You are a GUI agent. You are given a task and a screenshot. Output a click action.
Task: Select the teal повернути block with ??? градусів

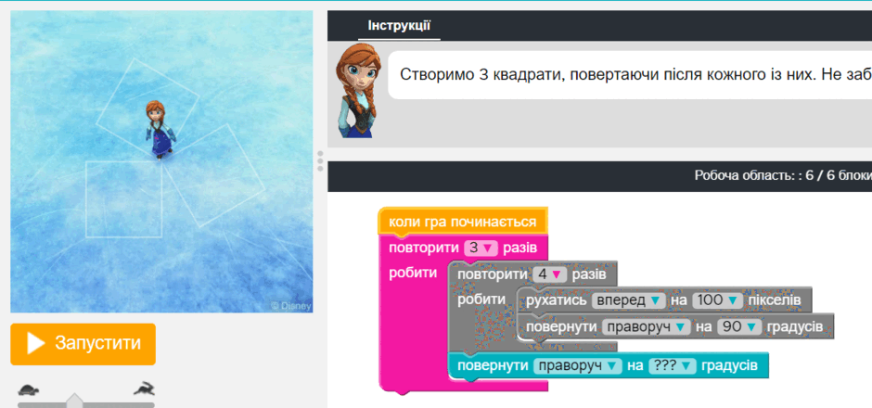tap(608, 366)
